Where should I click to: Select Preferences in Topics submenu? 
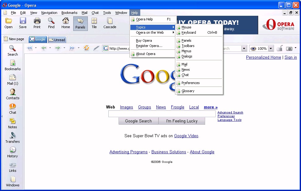click(x=199, y=83)
